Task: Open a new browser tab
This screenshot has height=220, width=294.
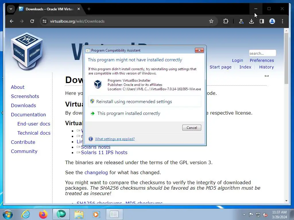Action: pyautogui.click(x=89, y=9)
